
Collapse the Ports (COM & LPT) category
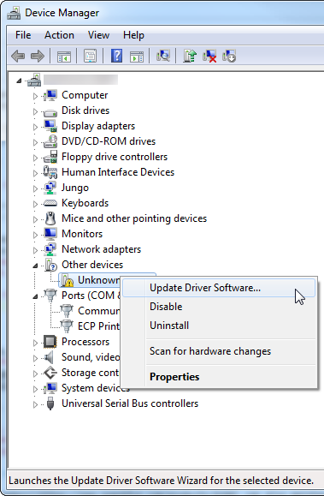pyautogui.click(x=35, y=296)
